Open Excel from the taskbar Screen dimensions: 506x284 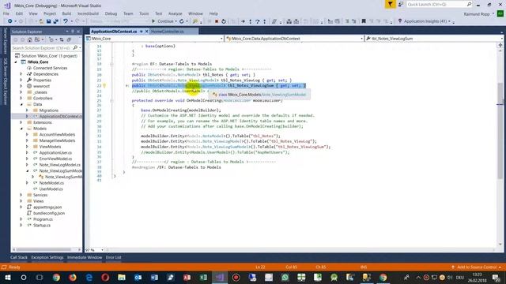[203, 277]
